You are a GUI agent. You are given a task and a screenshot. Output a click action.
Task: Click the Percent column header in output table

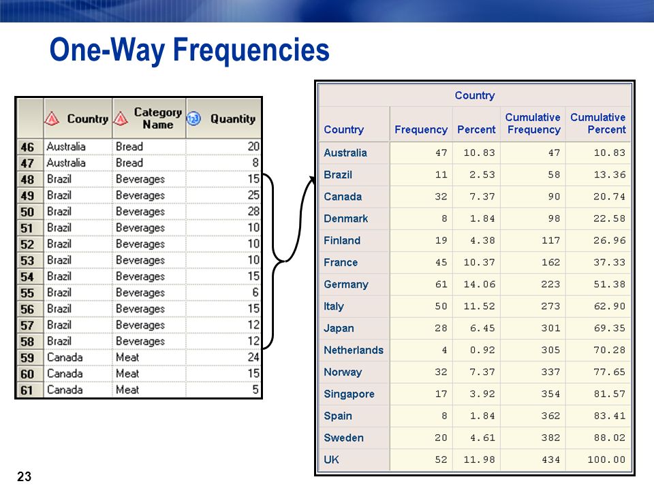coord(476,129)
